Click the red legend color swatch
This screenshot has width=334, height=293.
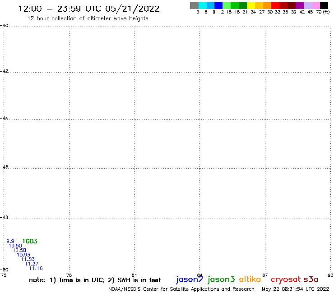point(275,6)
